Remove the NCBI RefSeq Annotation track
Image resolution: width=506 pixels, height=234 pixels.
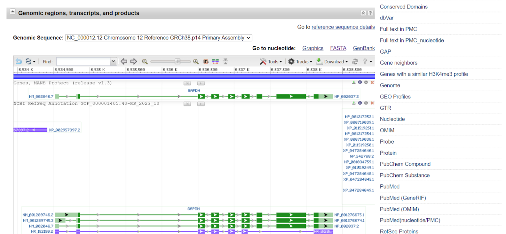[372, 103]
